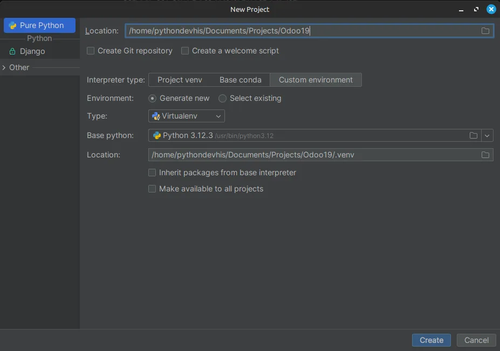Click folder icon in venv Location field
The image size is (500, 351).
[485, 155]
